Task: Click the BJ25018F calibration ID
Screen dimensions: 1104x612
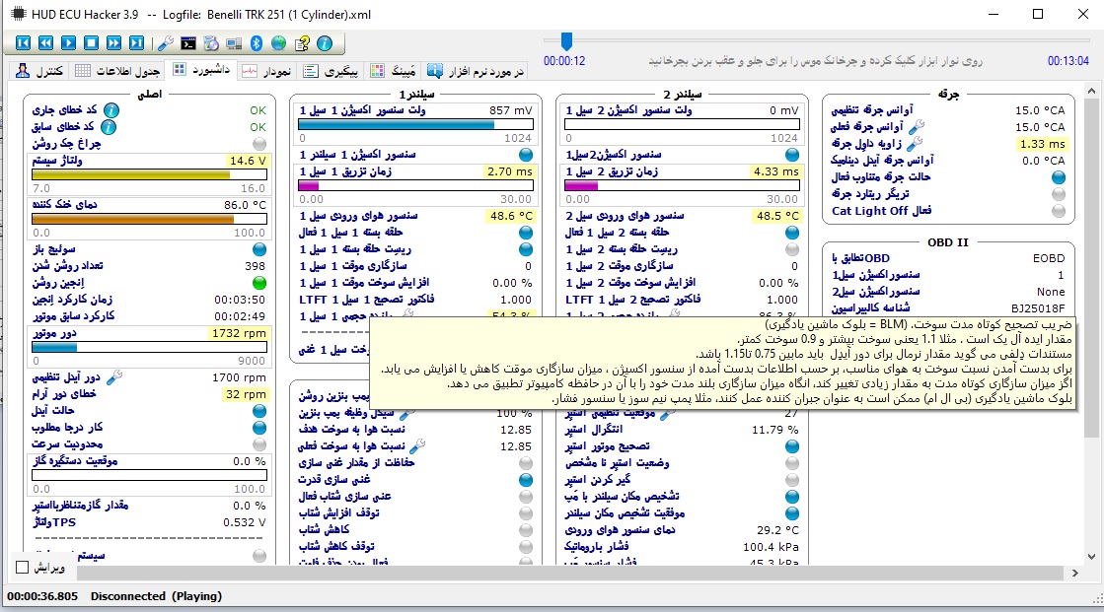Action: tap(1038, 308)
